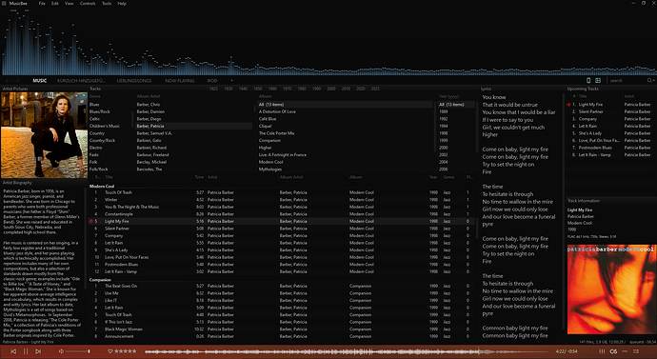Toggle repeat mode icon in player bar
Image resolution: width=657 pixels, height=359 pixels.
[613, 351]
